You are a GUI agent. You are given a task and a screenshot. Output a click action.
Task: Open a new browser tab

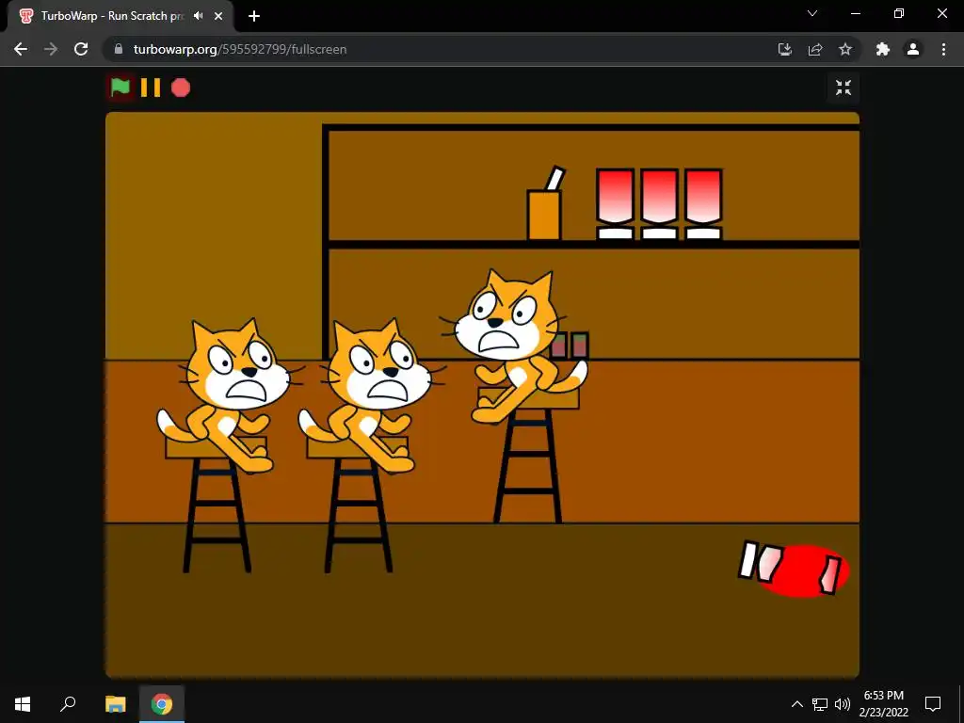coord(254,16)
